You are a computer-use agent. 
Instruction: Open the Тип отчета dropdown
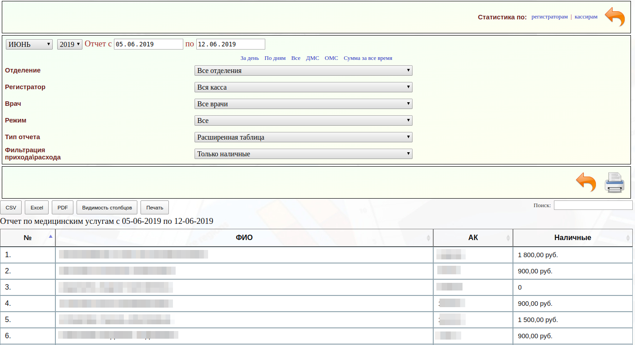(x=303, y=137)
